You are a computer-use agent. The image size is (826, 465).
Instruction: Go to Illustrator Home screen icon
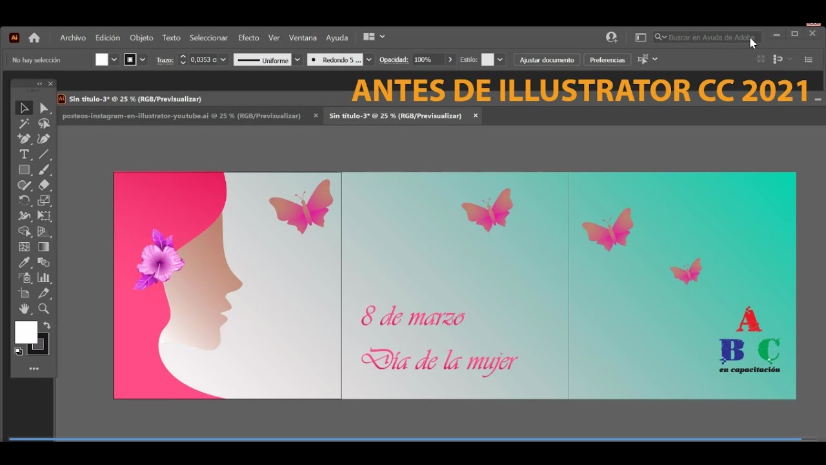tap(34, 37)
